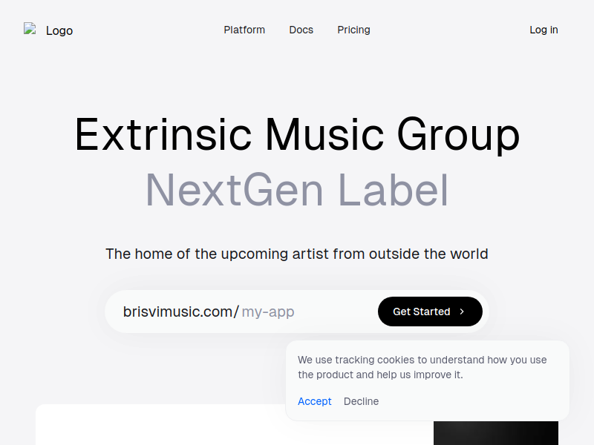Click the dark preview thumbnail below the banner
The width and height of the screenshot is (594, 445).
pyautogui.click(x=496, y=433)
